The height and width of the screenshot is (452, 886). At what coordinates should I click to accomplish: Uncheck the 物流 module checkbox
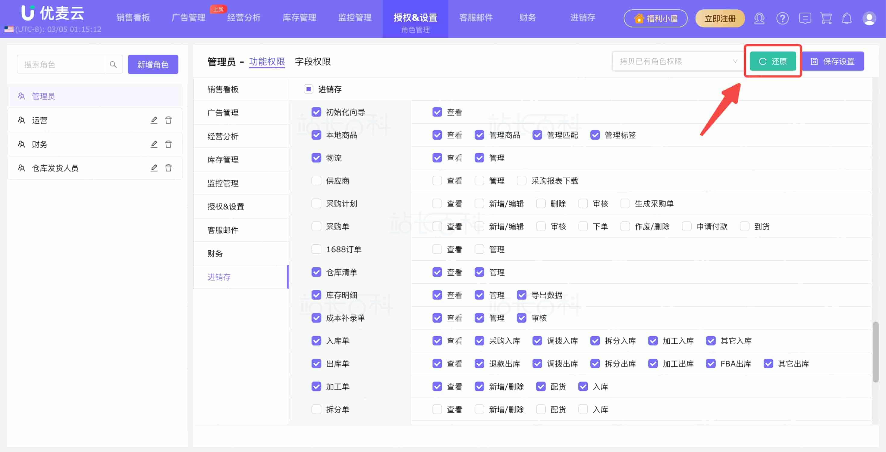tap(316, 158)
